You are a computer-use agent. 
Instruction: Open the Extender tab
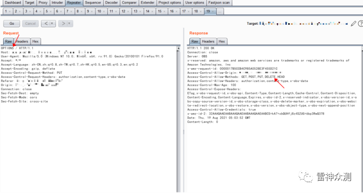click(x=147, y=3)
